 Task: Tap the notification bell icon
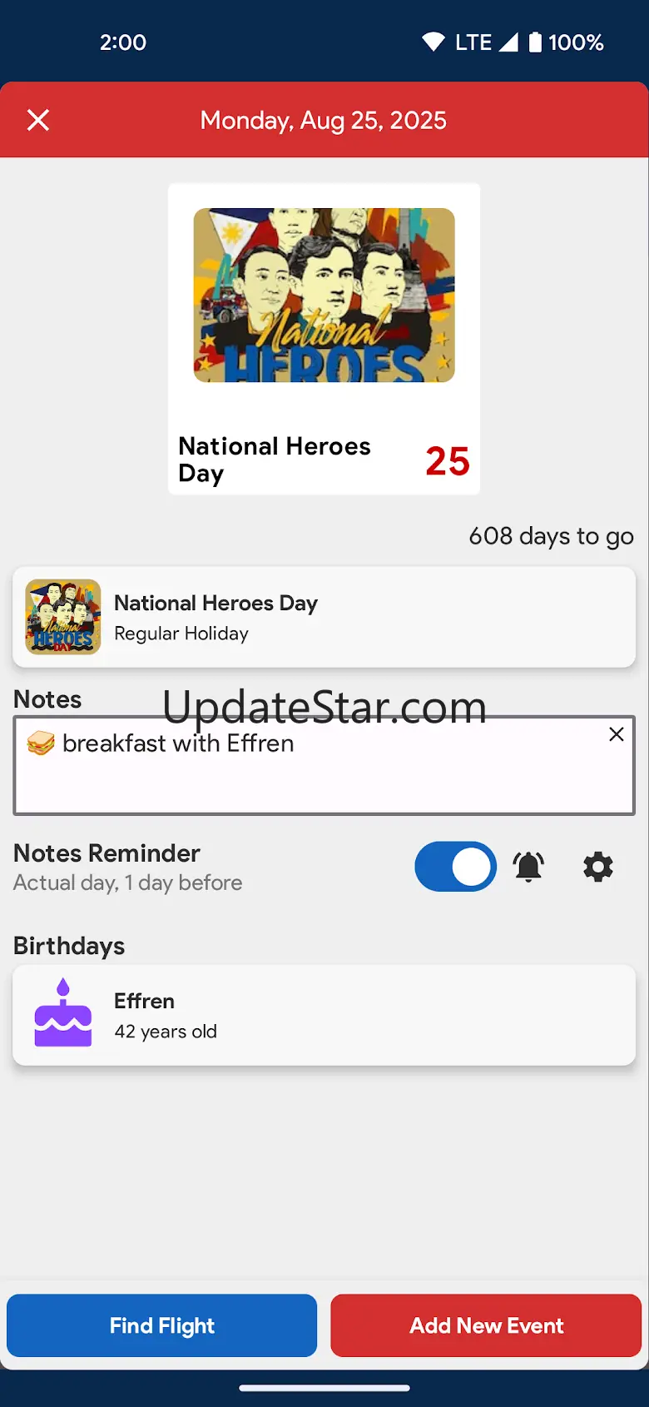point(528,867)
